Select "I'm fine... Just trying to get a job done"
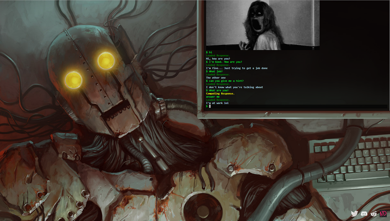Image resolution: width=390 pixels, height=221 pixels. pos(237,68)
